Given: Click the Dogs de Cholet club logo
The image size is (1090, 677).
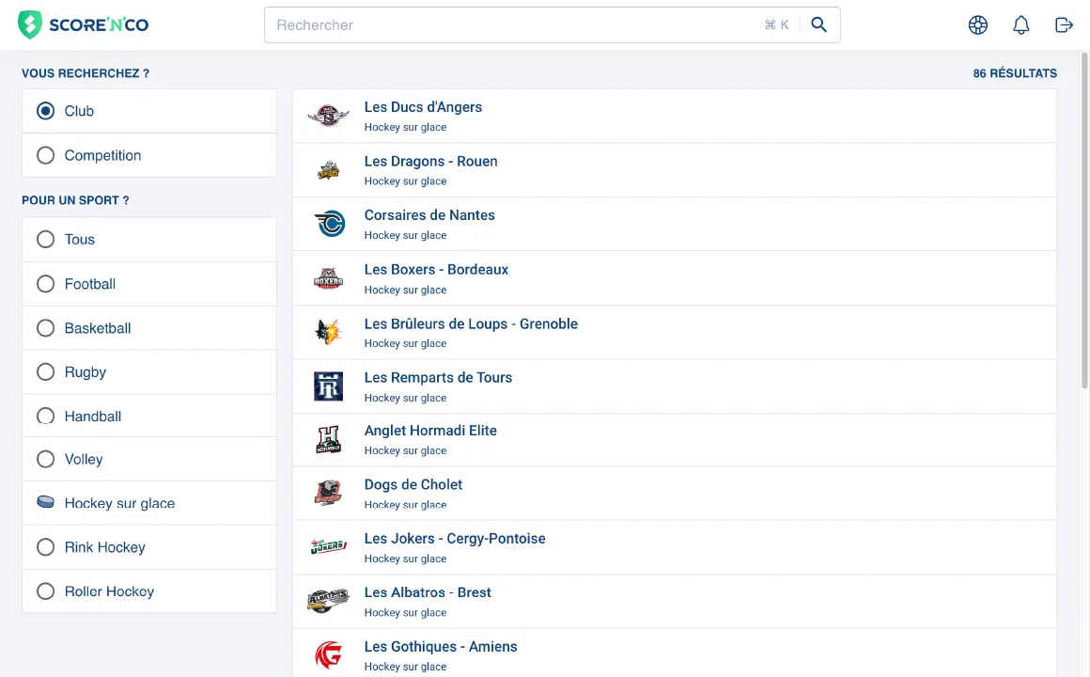Looking at the screenshot, I should coord(328,494).
